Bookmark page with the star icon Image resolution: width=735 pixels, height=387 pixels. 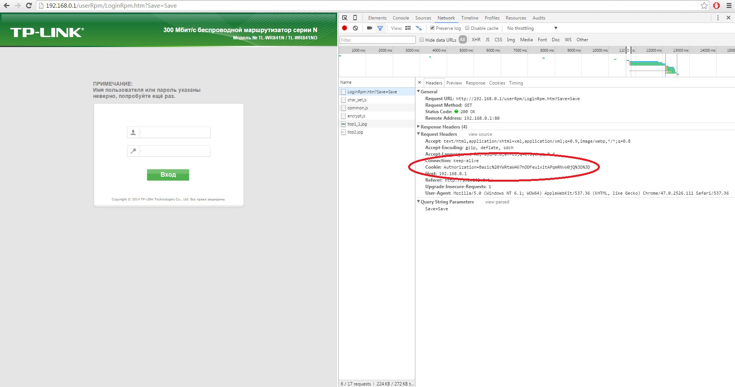pos(704,6)
